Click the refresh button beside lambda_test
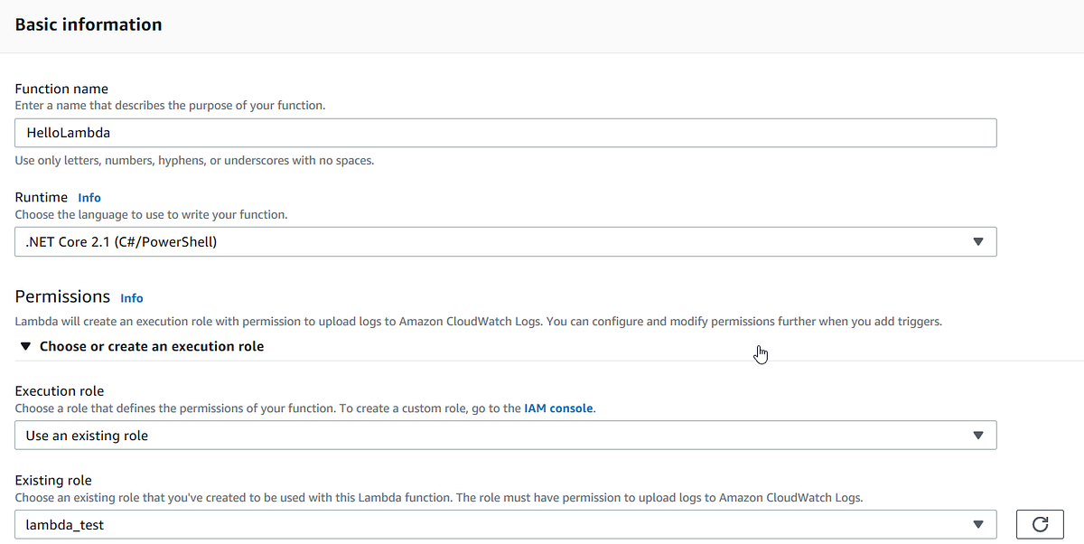The image size is (1084, 544). [x=1039, y=524]
